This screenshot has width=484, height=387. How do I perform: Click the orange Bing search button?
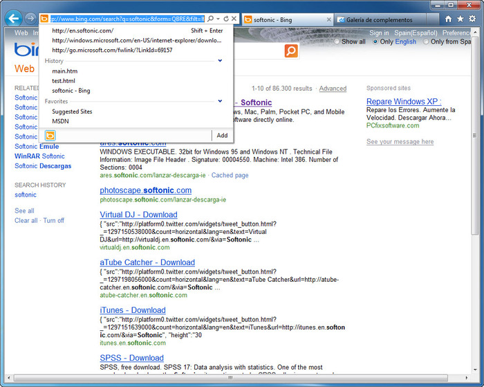coord(291,51)
